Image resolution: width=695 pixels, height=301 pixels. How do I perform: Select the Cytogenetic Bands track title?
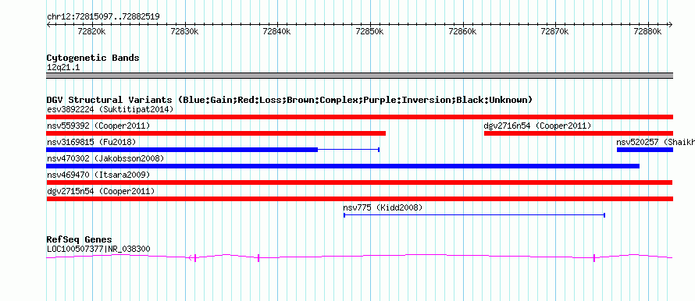click(x=93, y=58)
